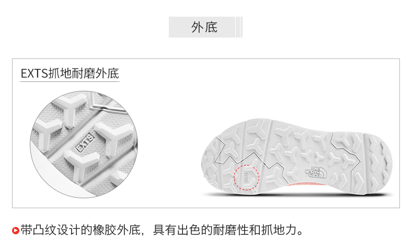This screenshot has width=413, height=252.
Task: Open the full shoe outsole image
Action: pos(297,157)
